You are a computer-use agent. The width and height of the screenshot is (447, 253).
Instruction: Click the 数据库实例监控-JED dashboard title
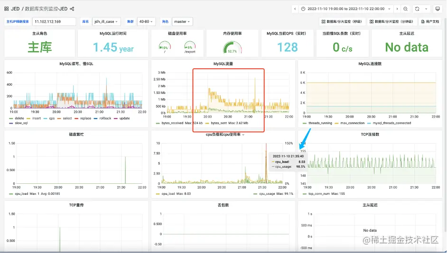click(46, 9)
